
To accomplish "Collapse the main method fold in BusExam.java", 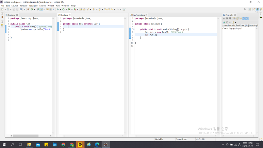I will [134, 29].
